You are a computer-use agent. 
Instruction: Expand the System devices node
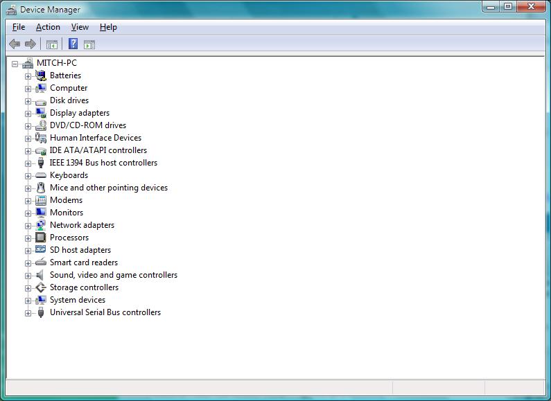click(28, 301)
